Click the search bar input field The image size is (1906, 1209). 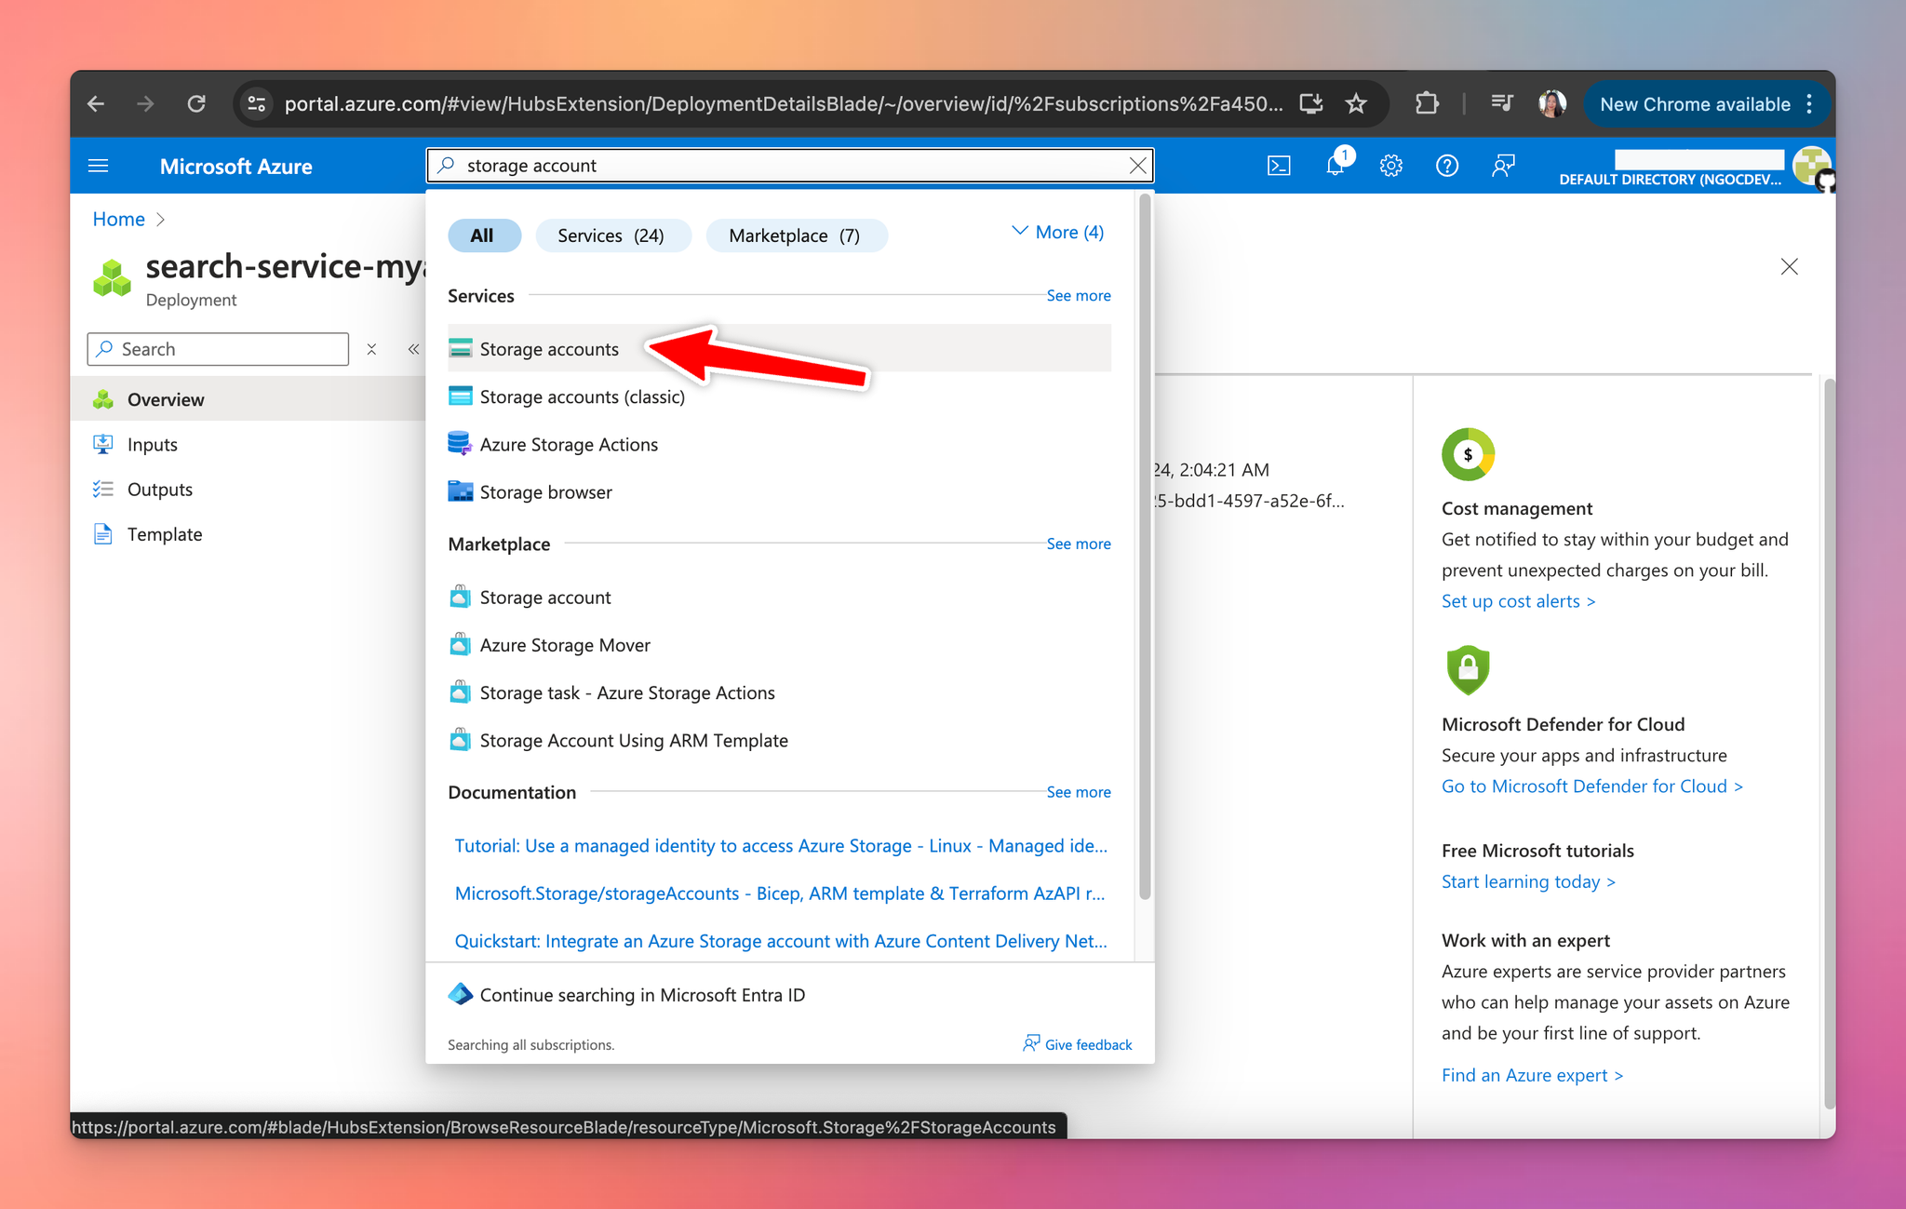coord(789,166)
